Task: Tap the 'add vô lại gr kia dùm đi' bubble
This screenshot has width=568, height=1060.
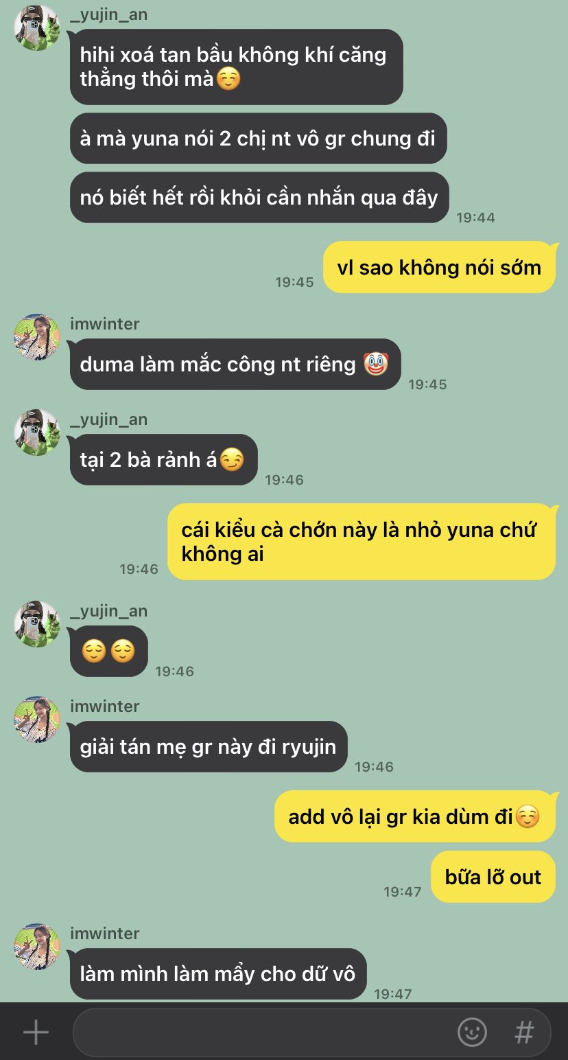Action: tap(415, 816)
